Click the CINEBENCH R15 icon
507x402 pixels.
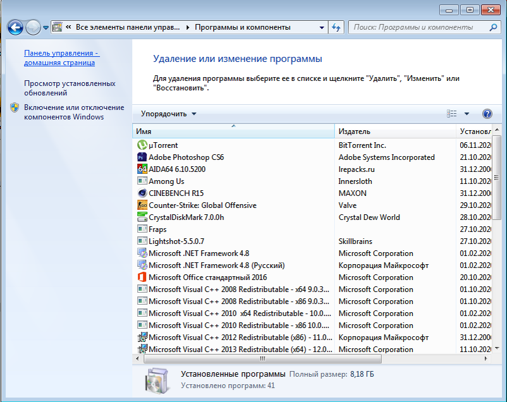click(x=142, y=193)
